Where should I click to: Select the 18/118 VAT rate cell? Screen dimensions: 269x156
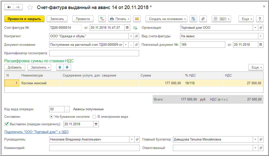(x=203, y=83)
